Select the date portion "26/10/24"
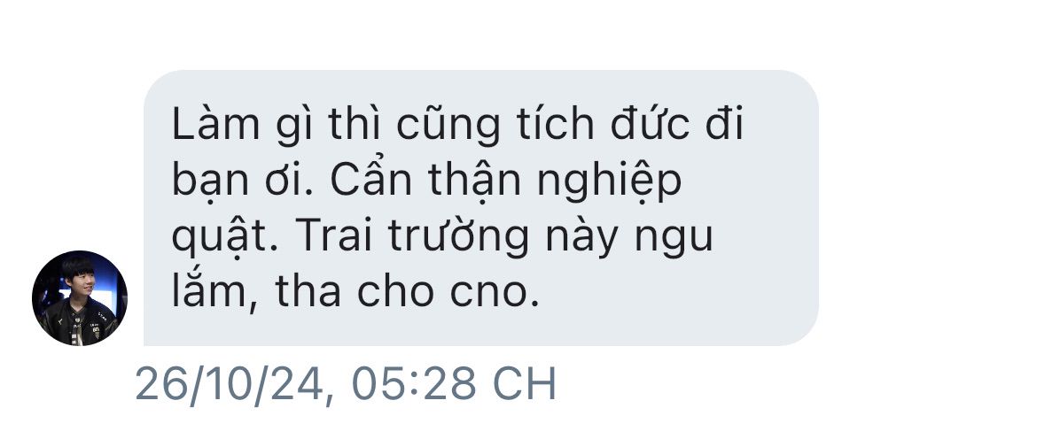This screenshot has width=1037, height=439. coord(228,383)
